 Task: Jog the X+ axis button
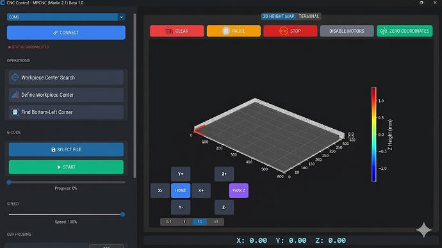tap(201, 190)
